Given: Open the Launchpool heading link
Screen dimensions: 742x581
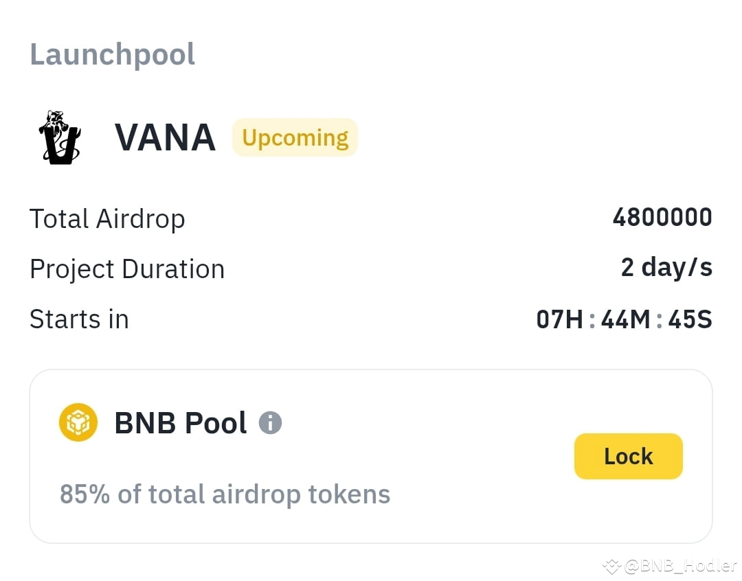Looking at the screenshot, I should pyautogui.click(x=111, y=54).
